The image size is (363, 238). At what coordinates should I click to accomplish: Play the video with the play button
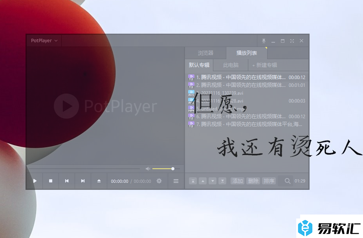coord(35,181)
